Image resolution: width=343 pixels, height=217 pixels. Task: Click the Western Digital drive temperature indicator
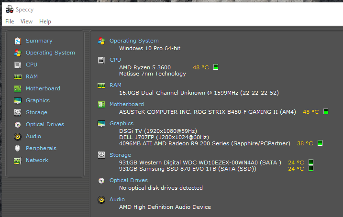click(311, 162)
